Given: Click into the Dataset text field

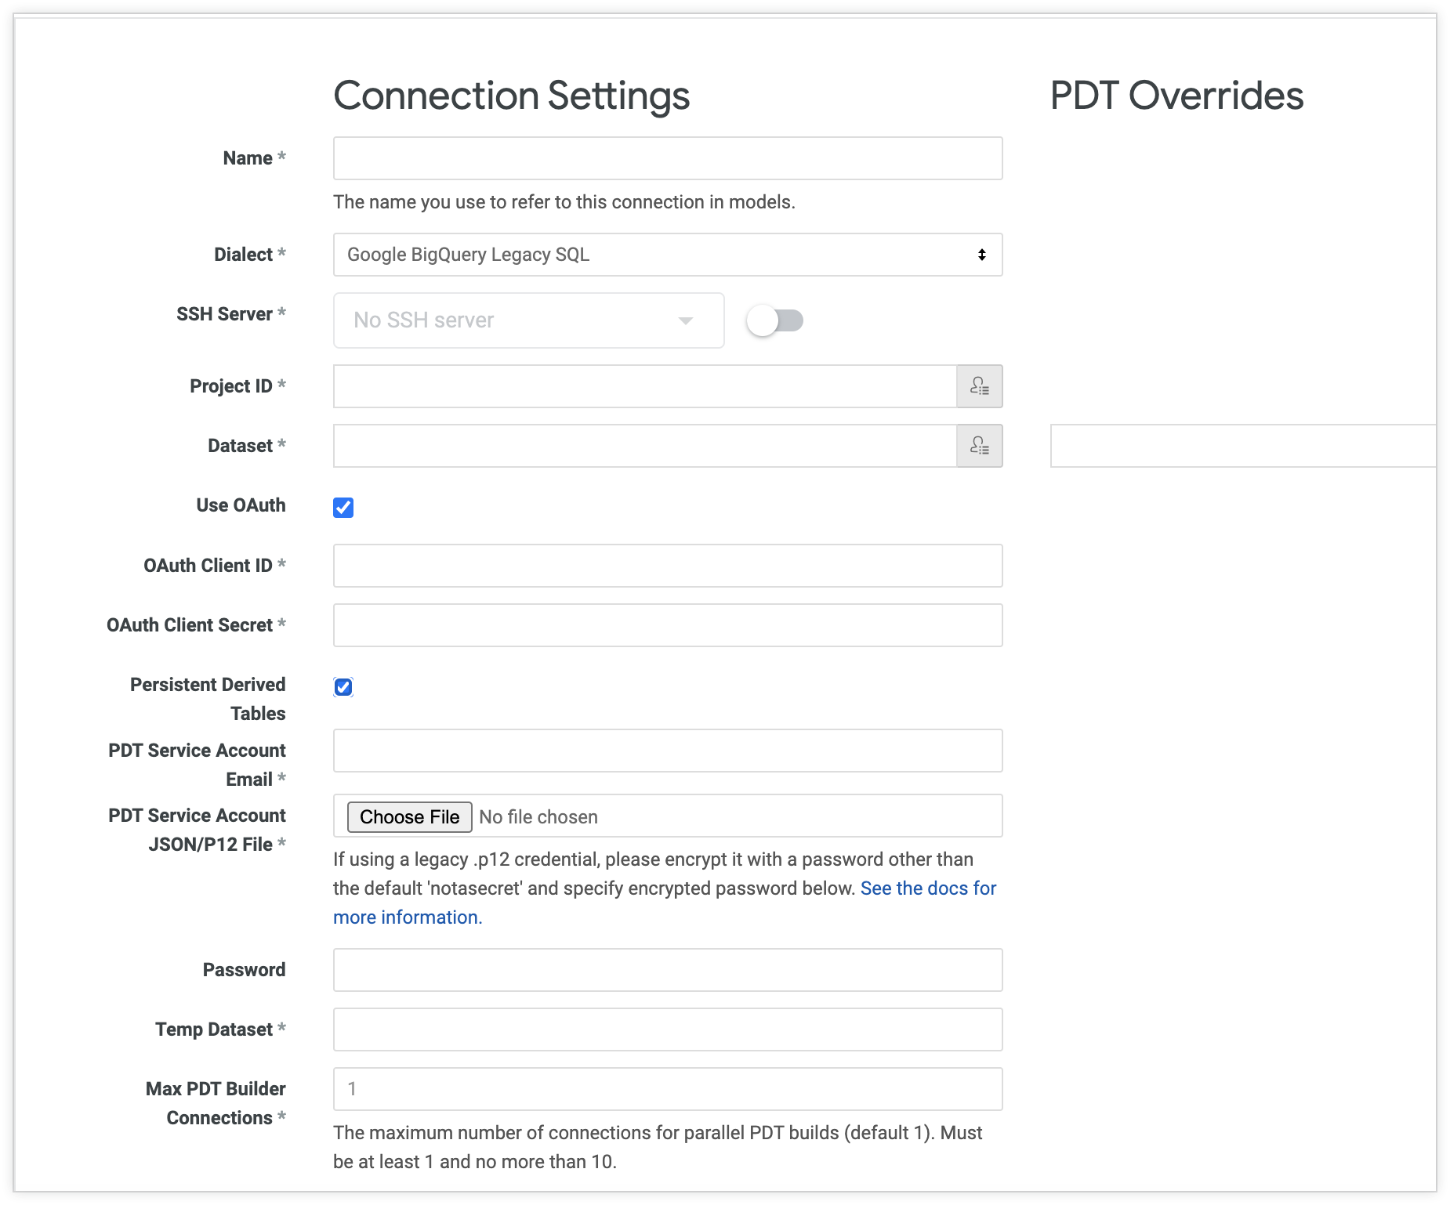Looking at the screenshot, I should [644, 446].
